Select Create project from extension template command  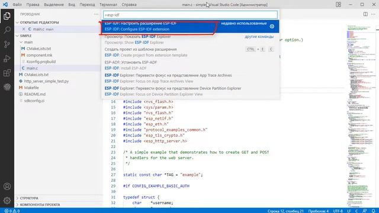pos(190,52)
